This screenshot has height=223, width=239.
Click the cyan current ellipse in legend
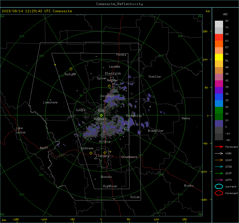(x=219, y=186)
